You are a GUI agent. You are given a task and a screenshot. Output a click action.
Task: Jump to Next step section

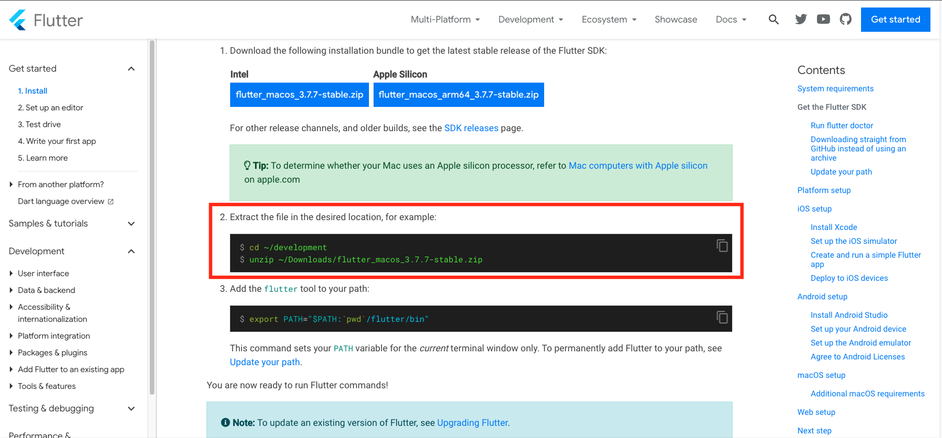pyautogui.click(x=814, y=430)
